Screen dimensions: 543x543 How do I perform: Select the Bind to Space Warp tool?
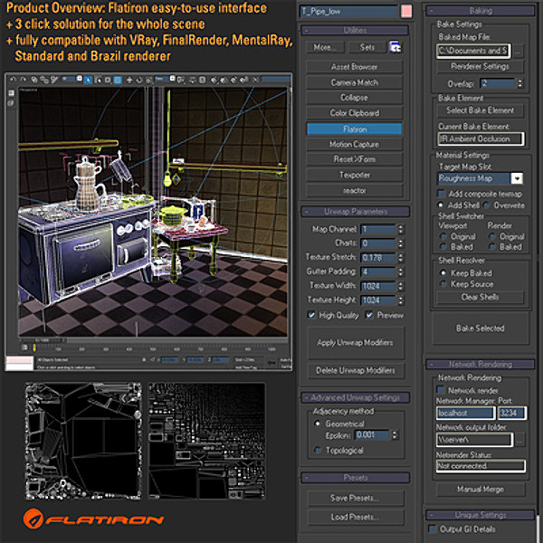point(54,80)
